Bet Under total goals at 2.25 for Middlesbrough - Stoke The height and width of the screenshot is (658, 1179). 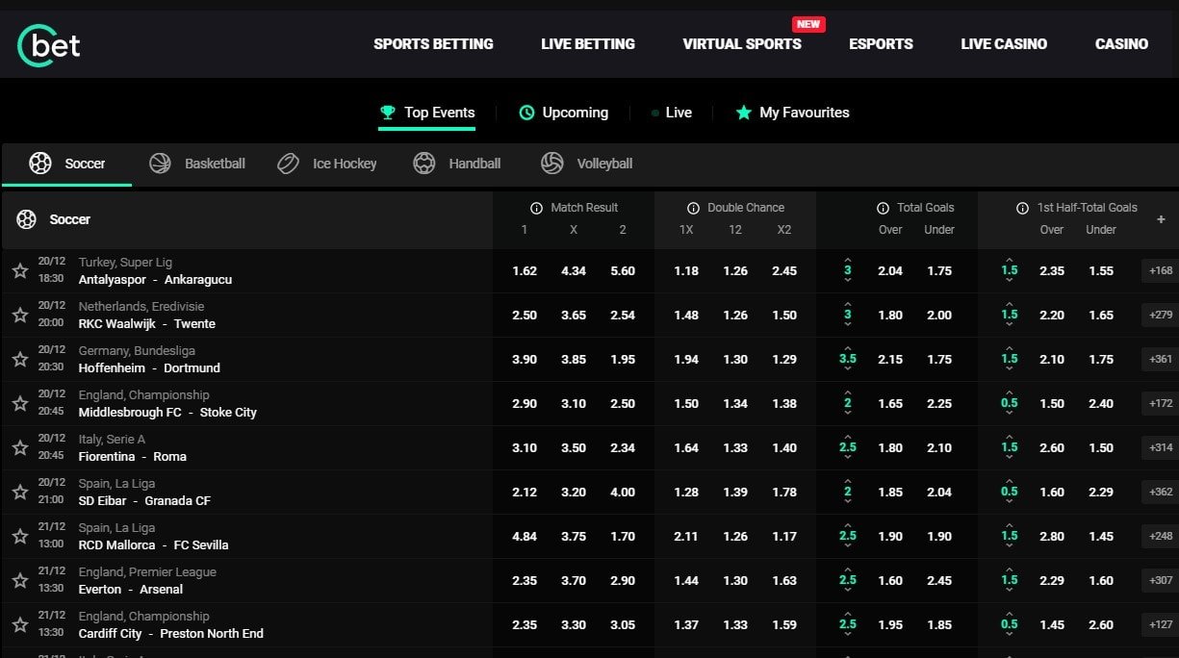(939, 404)
